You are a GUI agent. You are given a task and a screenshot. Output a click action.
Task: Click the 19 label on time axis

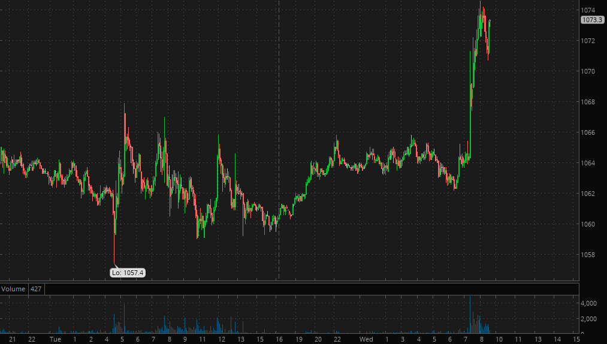coord(299,339)
